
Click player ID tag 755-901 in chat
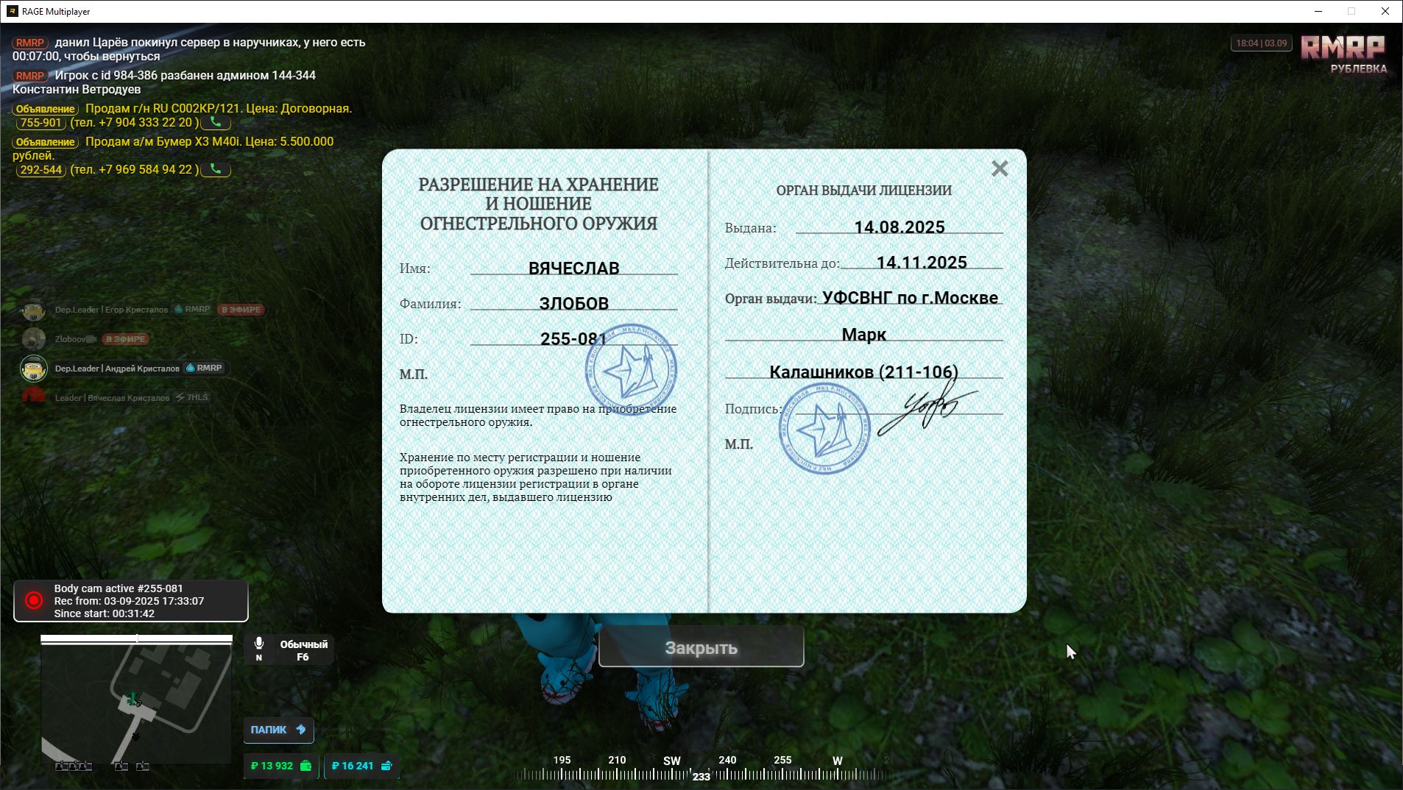pos(41,123)
